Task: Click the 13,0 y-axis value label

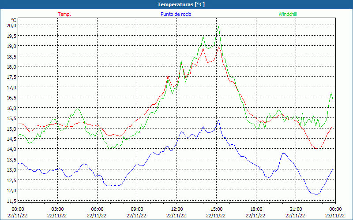Action: click(x=11, y=170)
